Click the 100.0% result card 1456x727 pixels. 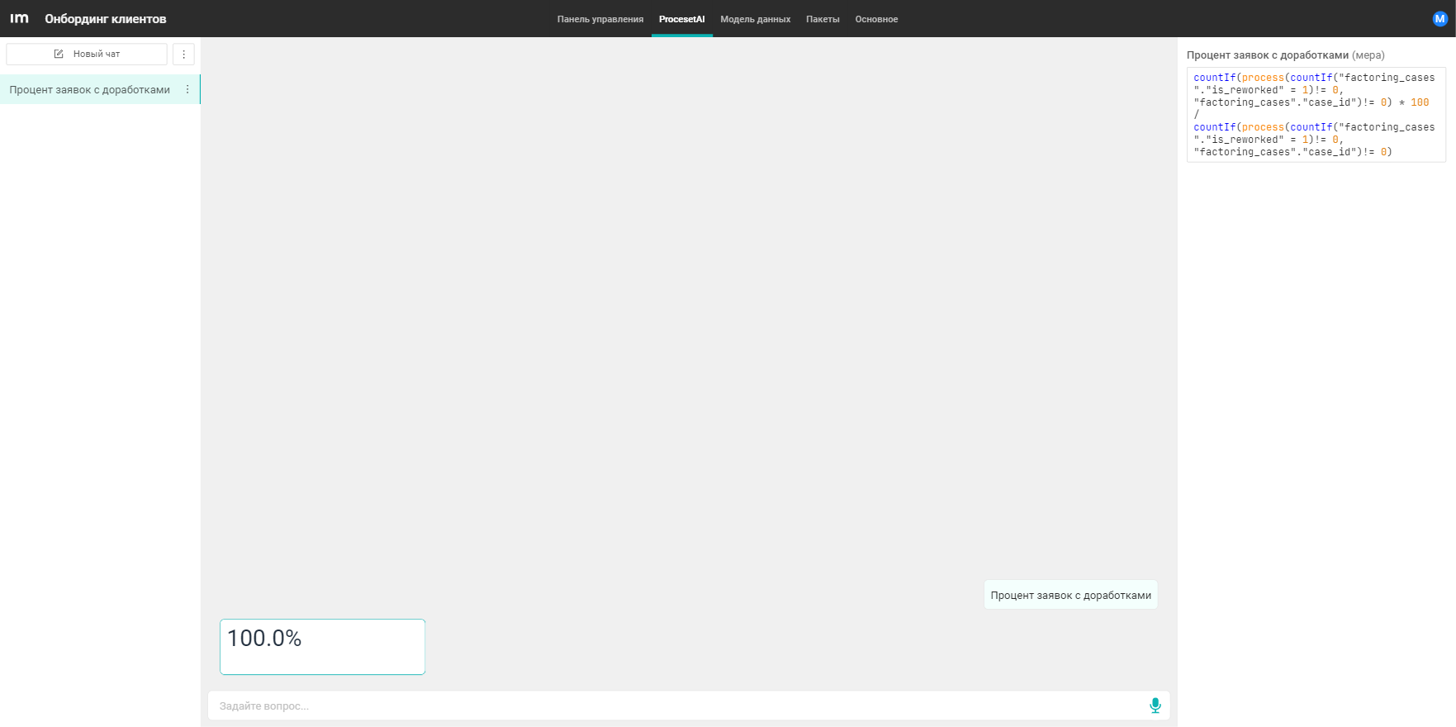pos(322,647)
